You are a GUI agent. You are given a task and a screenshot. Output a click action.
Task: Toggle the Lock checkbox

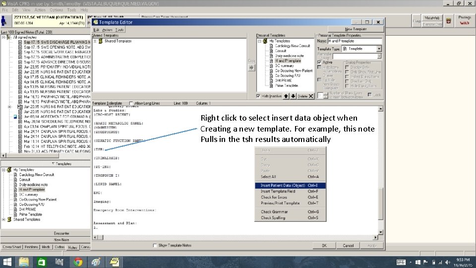370,94
